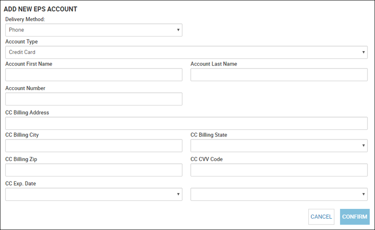Screen dimensions: 375x230
Task: Click the Account Last Name field
Action: [279, 75]
